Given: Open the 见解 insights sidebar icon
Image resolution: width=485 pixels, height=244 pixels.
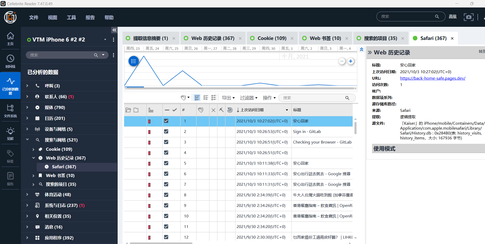Looking at the screenshot, I should click(x=10, y=133).
